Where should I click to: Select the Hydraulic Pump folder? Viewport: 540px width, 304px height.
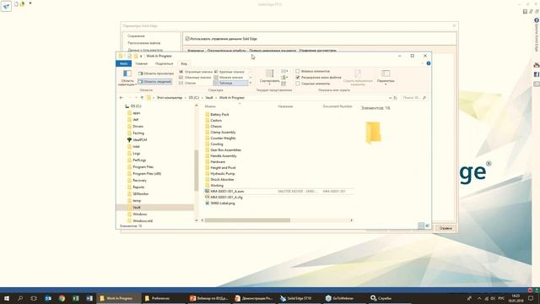click(223, 174)
